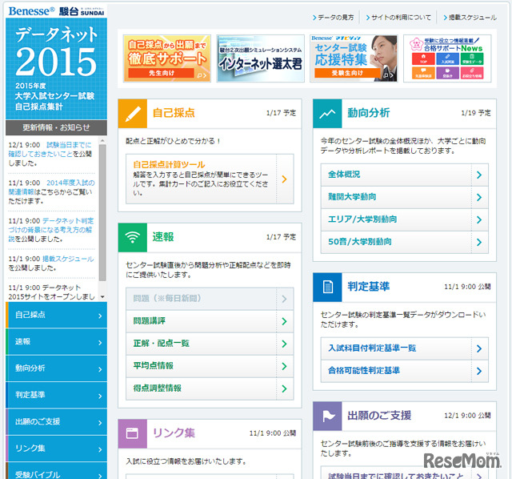Click chevron on sidebar 判定基準 item
The image size is (512, 479).
100,396
